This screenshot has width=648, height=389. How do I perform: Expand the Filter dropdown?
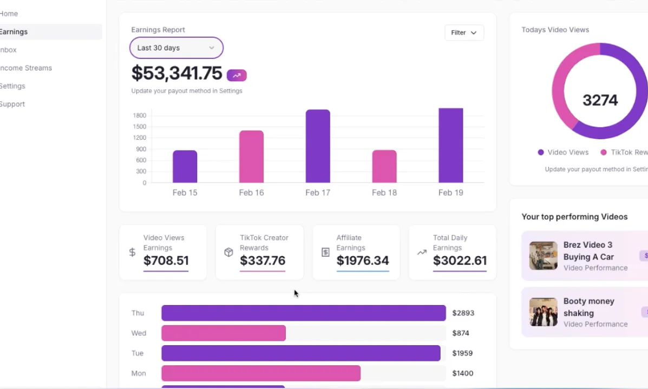(464, 33)
